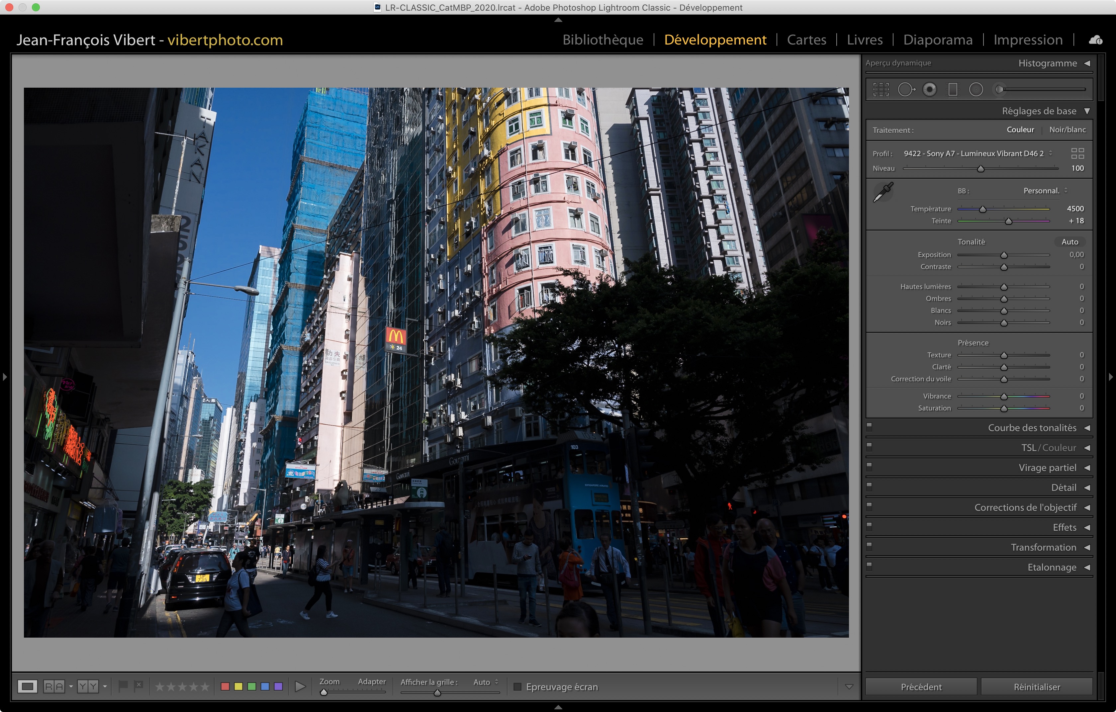
Task: Switch to the Bibliothèque module
Action: click(603, 40)
